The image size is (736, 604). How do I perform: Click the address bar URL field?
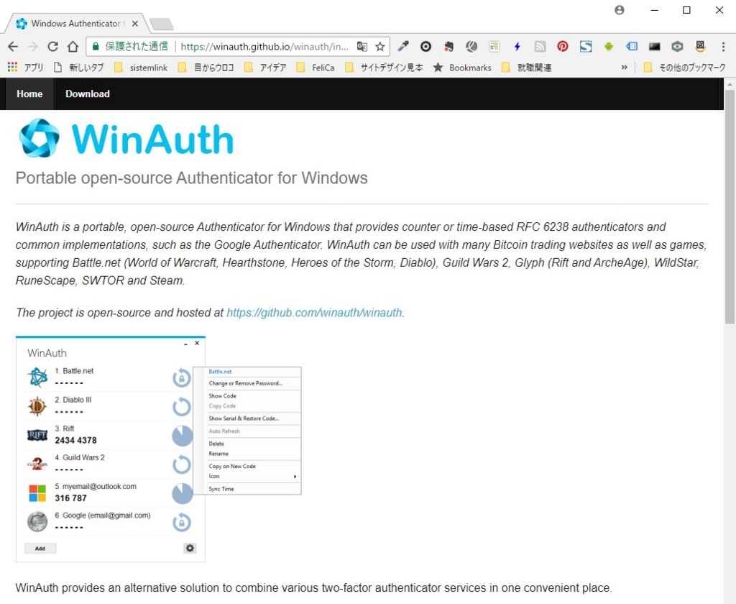[x=264, y=47]
